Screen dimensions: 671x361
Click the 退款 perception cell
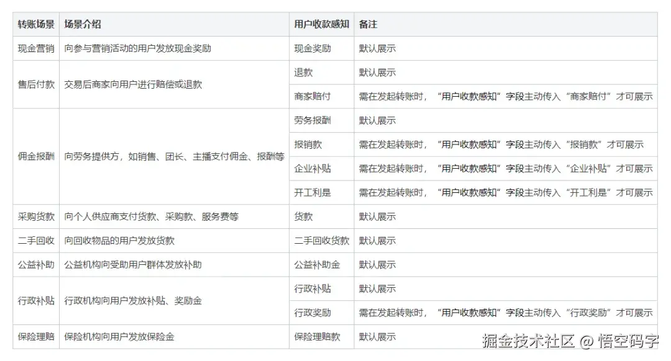coord(301,72)
